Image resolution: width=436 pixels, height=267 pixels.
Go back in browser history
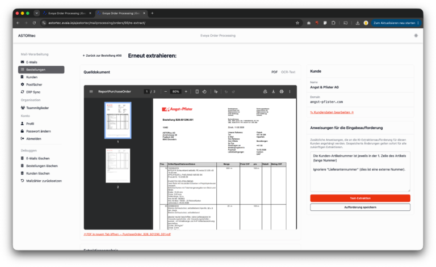(18, 23)
